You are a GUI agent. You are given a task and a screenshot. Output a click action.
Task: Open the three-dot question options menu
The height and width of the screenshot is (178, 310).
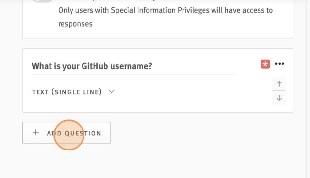tap(280, 64)
